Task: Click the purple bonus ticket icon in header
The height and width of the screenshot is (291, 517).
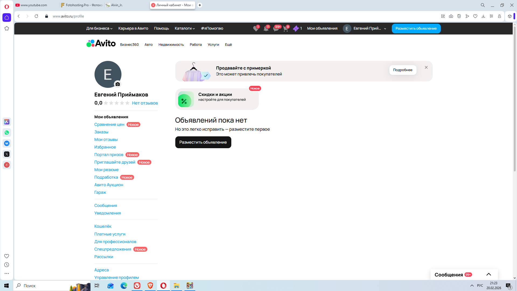Action: click(x=296, y=29)
